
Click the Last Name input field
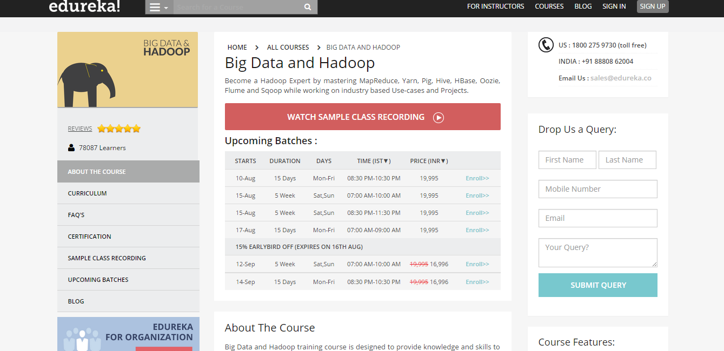(x=627, y=160)
